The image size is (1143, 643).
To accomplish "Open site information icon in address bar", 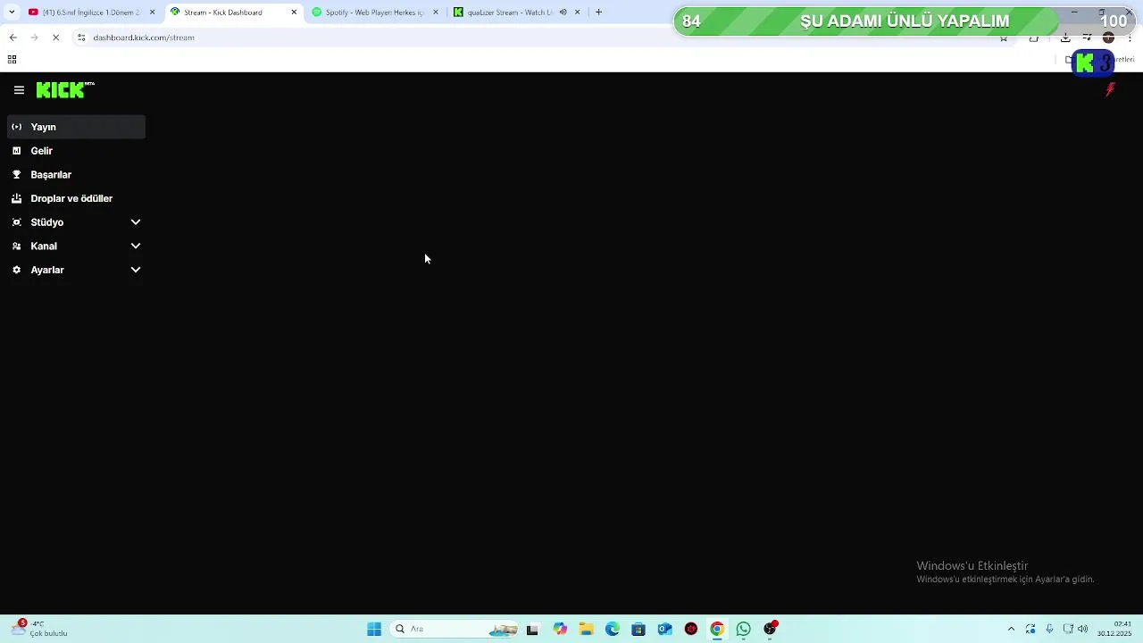I will point(81,38).
